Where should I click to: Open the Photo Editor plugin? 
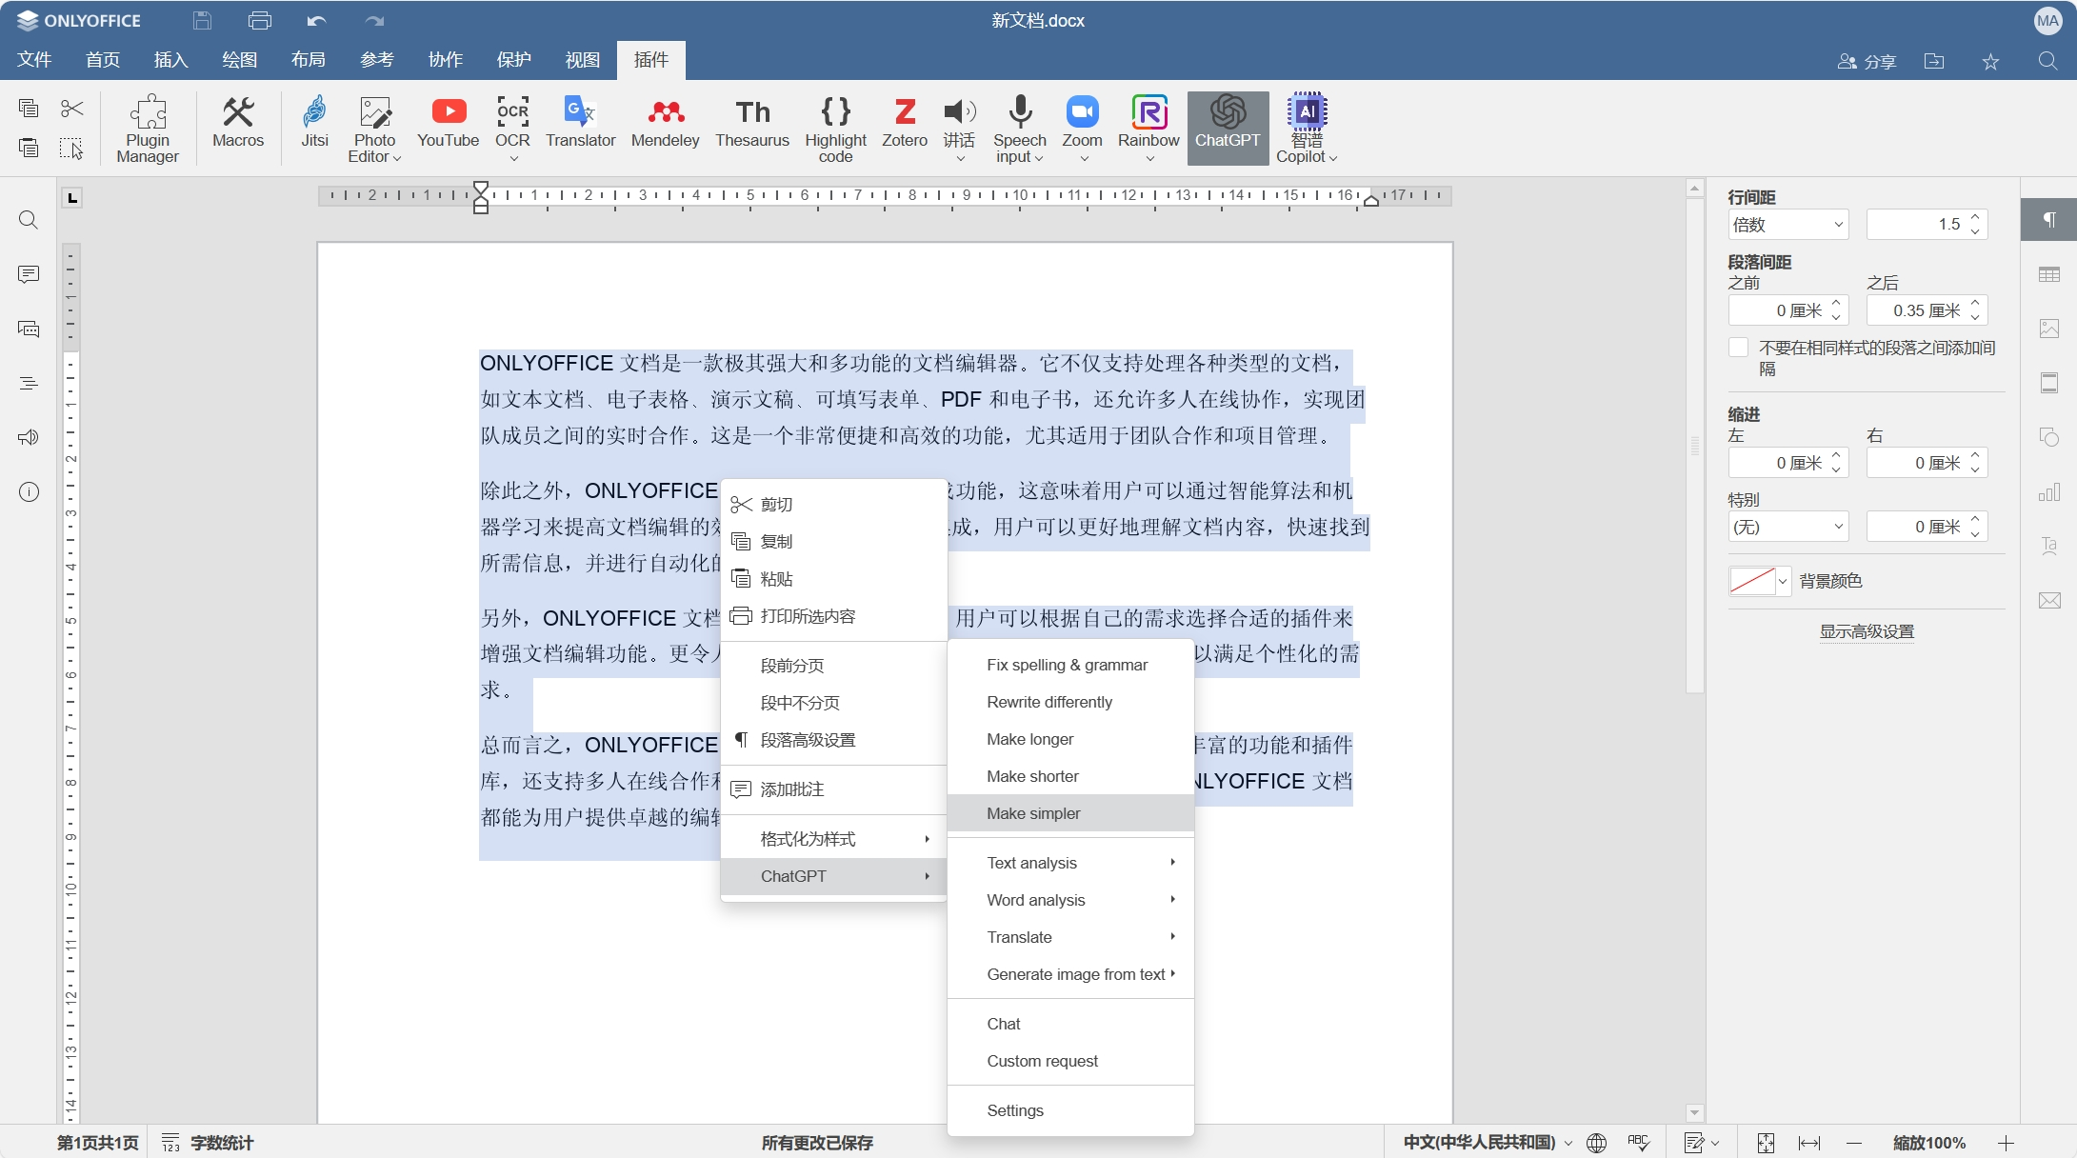tap(374, 129)
